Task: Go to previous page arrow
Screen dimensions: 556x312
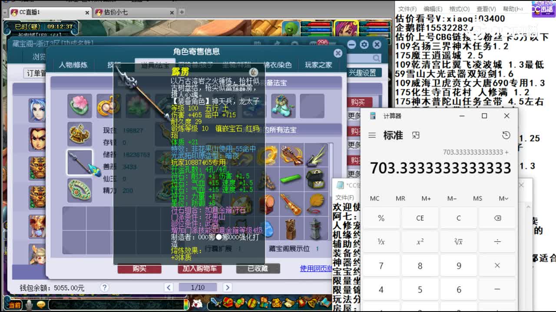Action: [169, 287]
